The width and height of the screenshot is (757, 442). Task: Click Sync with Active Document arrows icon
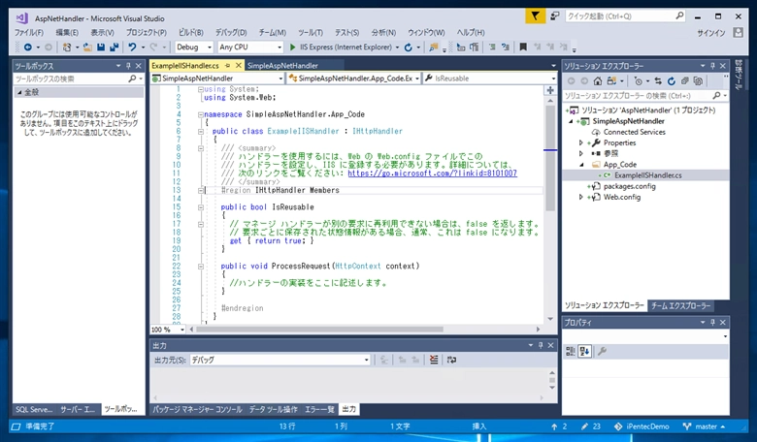click(x=658, y=81)
